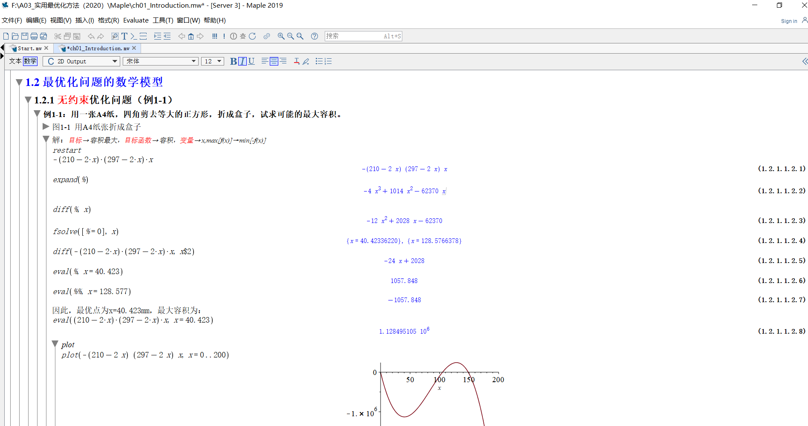
Task: Switch to 文本 text mode
Action: pos(15,61)
